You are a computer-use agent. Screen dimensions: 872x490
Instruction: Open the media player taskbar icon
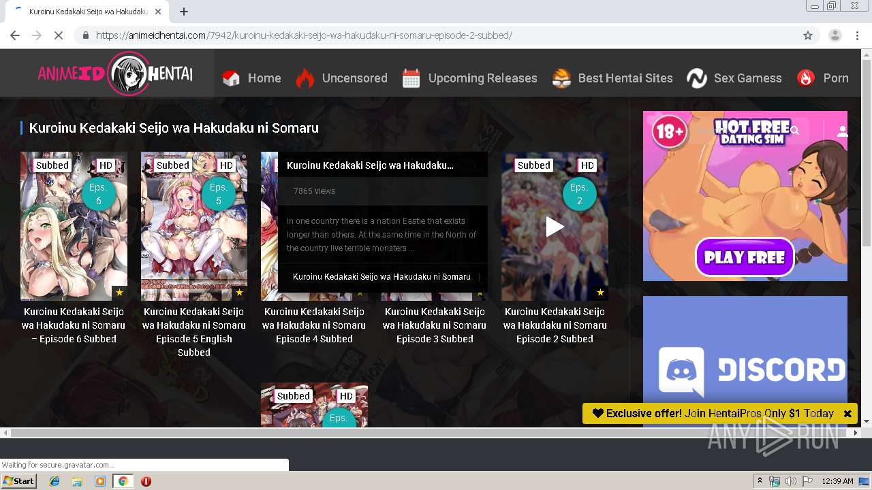(x=100, y=481)
